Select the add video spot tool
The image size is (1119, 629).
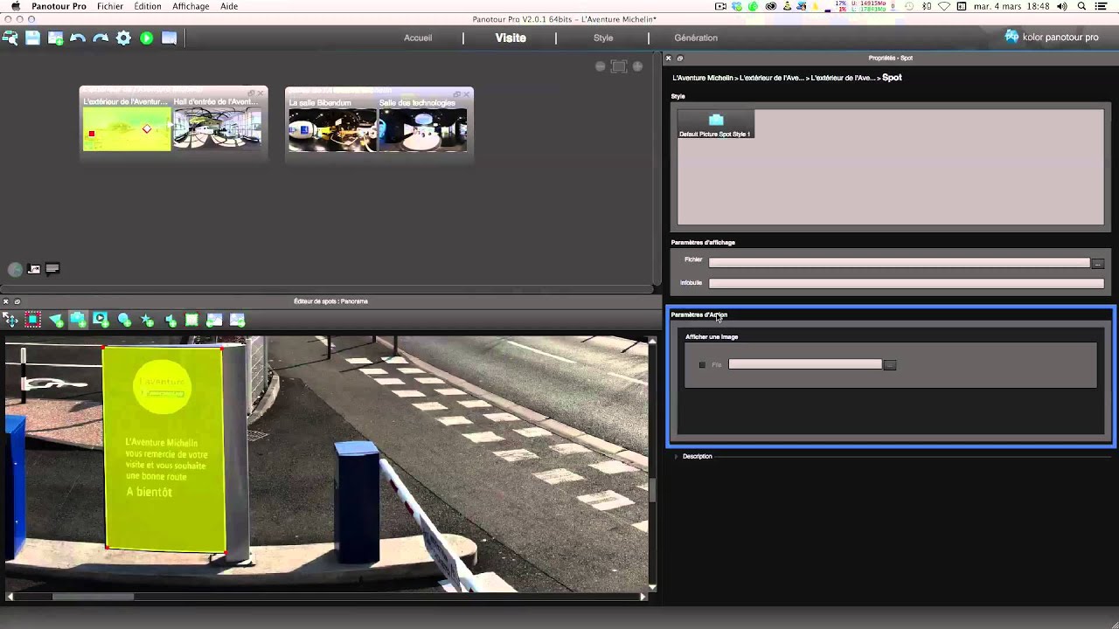[x=101, y=320]
